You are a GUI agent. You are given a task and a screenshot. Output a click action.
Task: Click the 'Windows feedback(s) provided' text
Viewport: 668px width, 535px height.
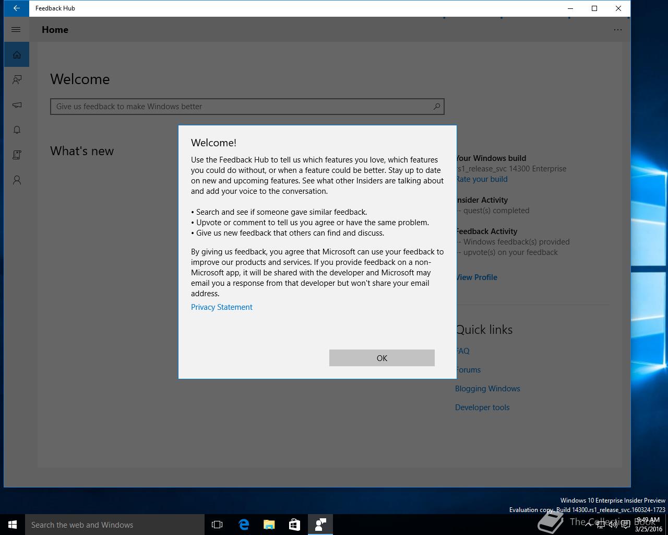coord(517,242)
